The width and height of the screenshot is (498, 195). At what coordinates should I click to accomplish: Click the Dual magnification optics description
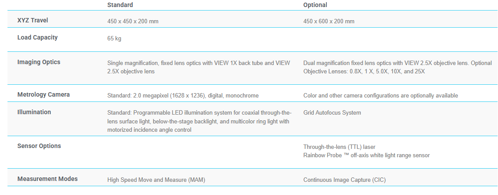(x=397, y=67)
